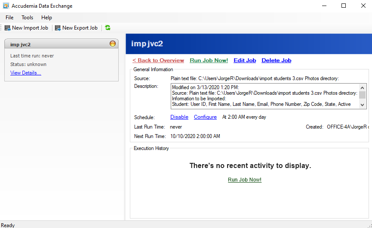Configure the job schedule
Viewport: 372px width, 228px height.
pyautogui.click(x=205, y=117)
